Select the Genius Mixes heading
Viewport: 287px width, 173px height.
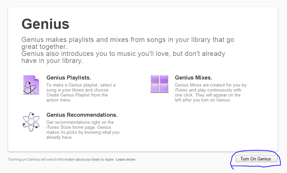194,78
